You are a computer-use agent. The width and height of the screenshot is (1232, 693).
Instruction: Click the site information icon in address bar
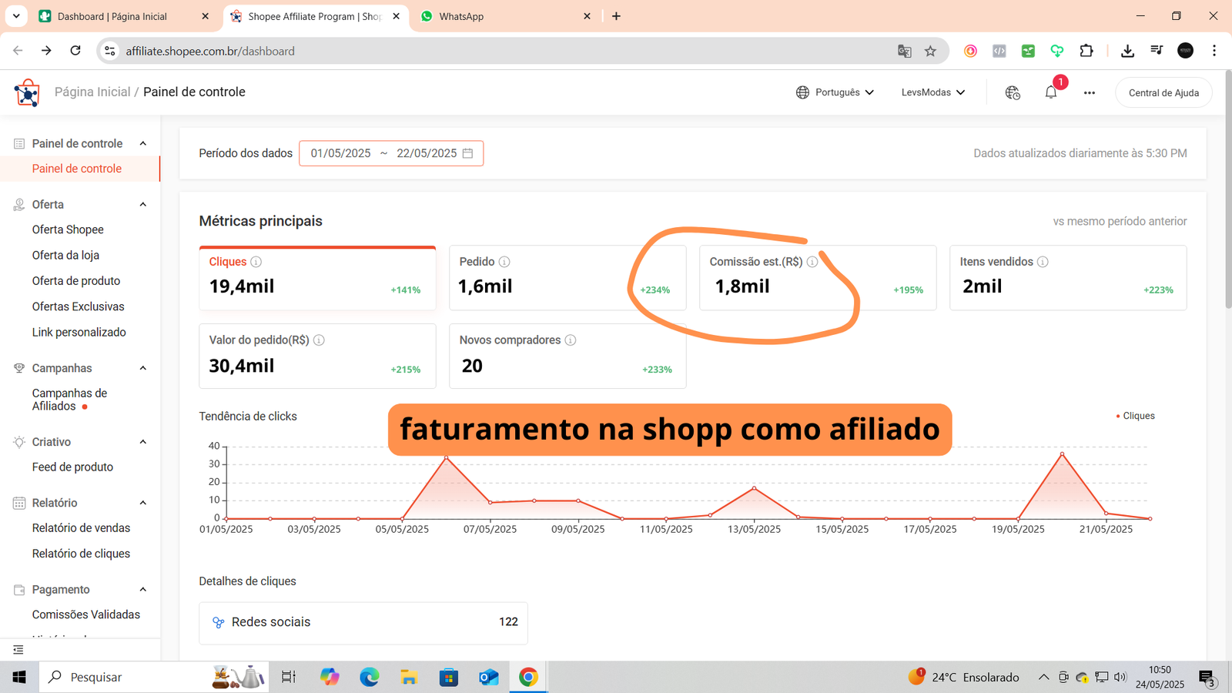(x=110, y=51)
